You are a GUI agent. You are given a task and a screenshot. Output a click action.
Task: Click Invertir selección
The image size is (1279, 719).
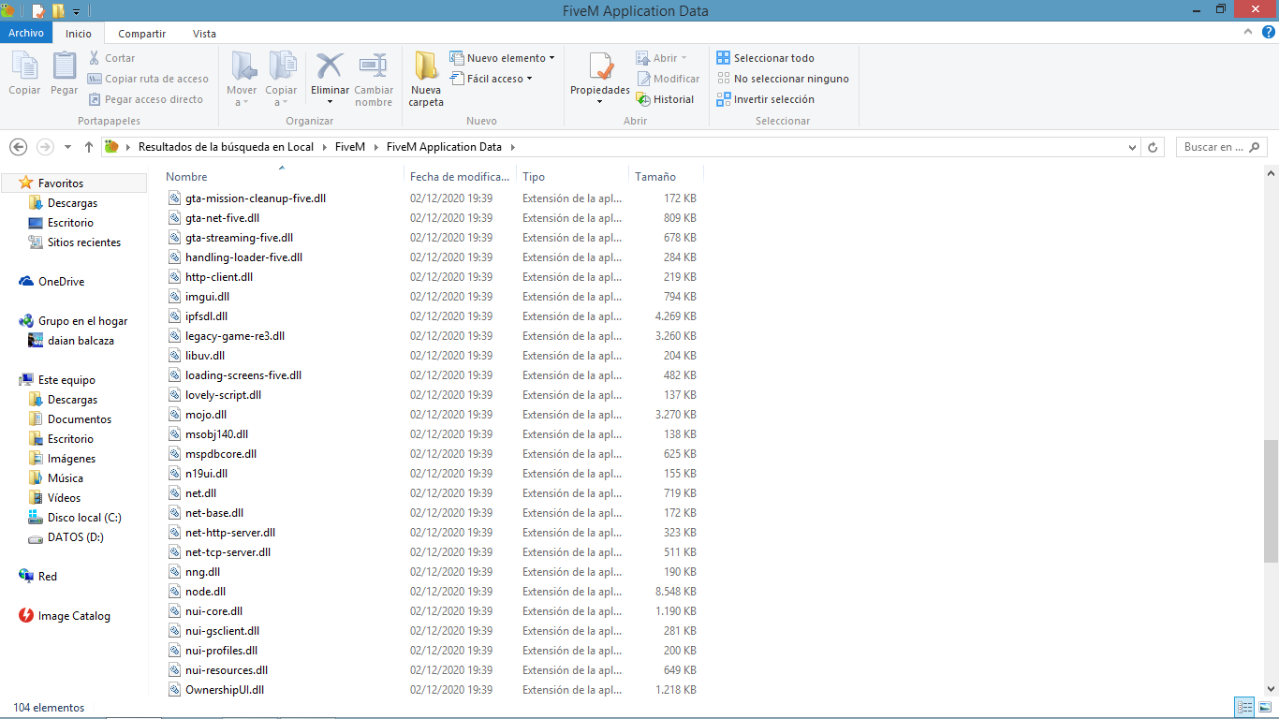tap(765, 99)
